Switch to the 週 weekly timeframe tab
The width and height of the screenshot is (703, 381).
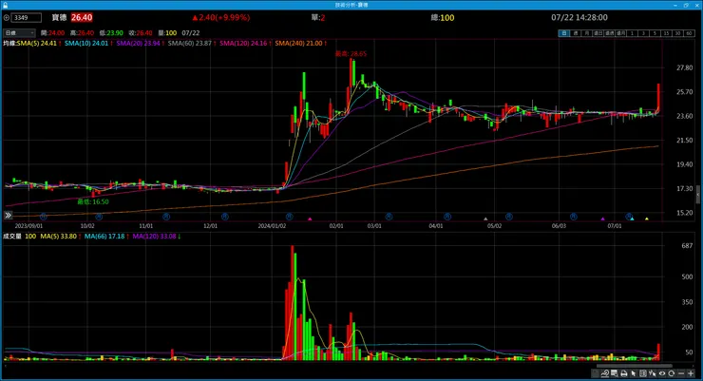point(575,33)
